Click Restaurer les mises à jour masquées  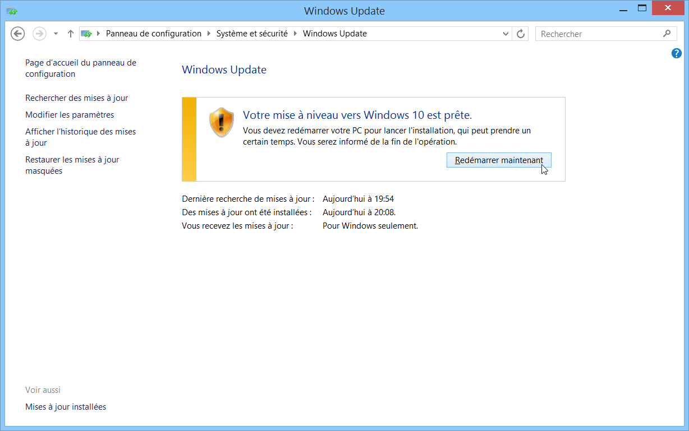coord(72,165)
